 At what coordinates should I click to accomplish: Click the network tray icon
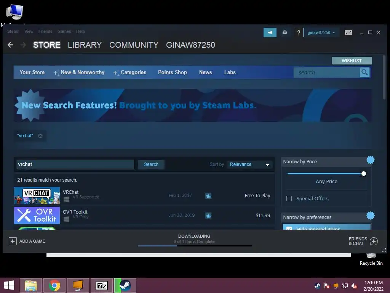pyautogui.click(x=345, y=285)
